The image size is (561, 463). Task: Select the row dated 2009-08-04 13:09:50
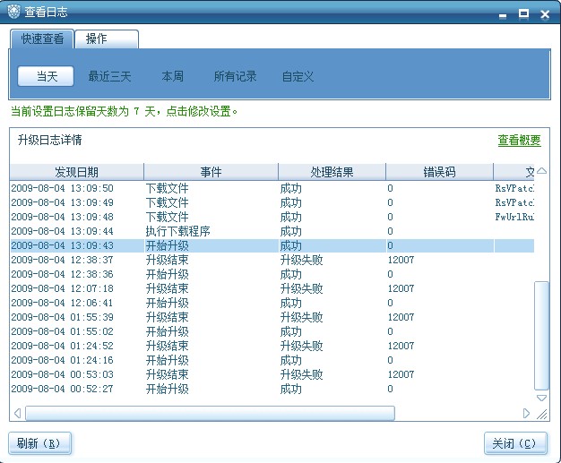pyautogui.click(x=272, y=188)
